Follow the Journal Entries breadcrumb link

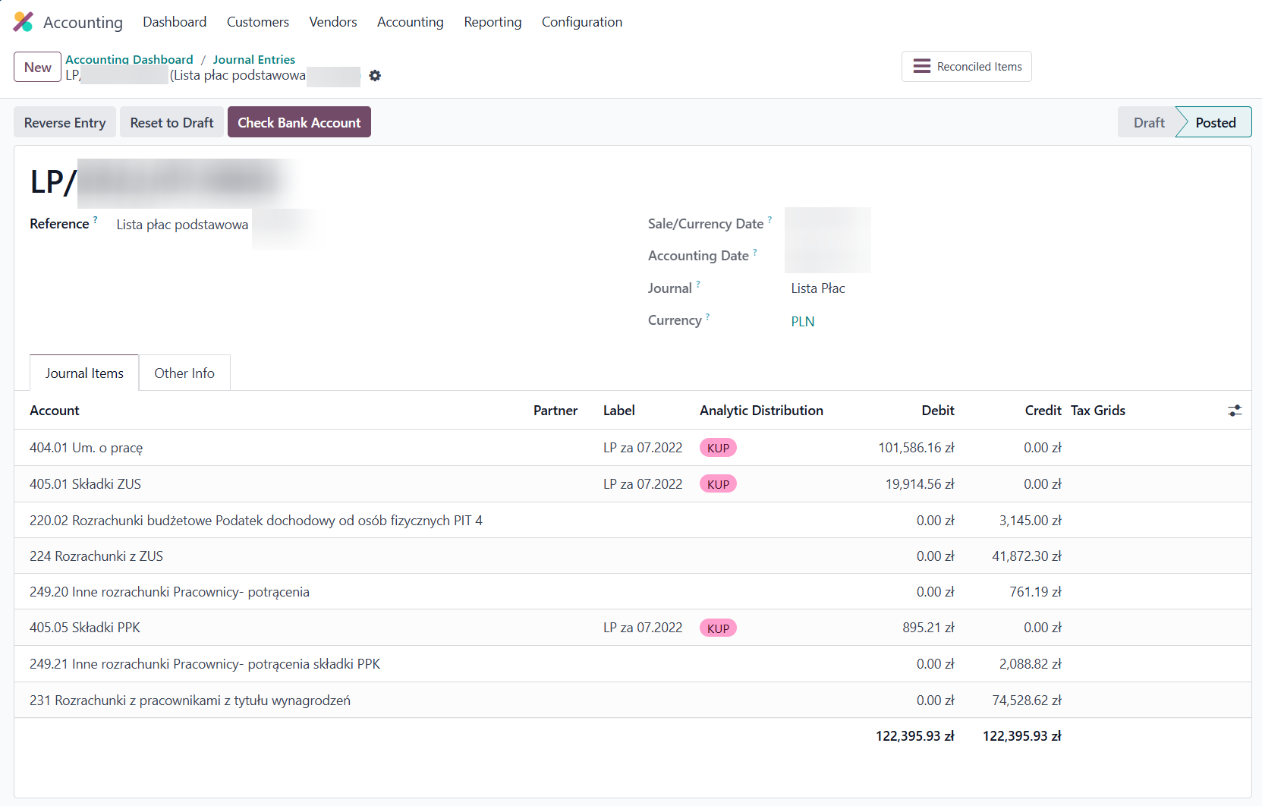coord(253,59)
